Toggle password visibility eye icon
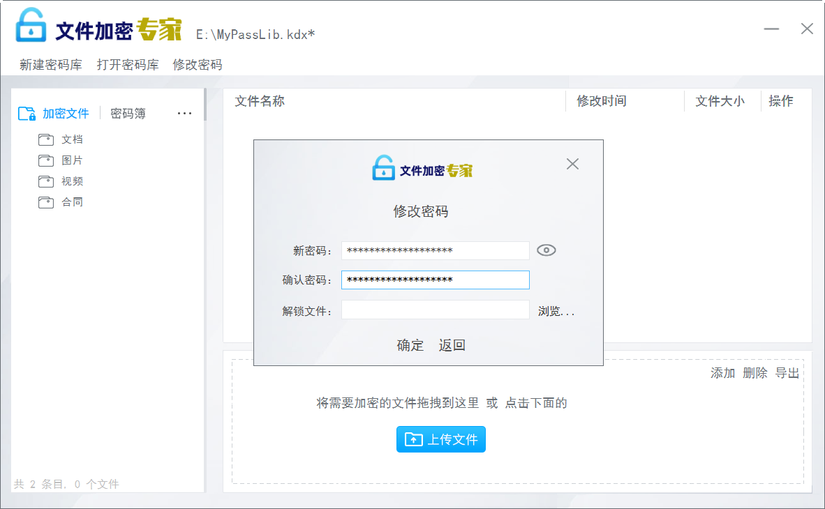The width and height of the screenshot is (825, 509). click(546, 250)
